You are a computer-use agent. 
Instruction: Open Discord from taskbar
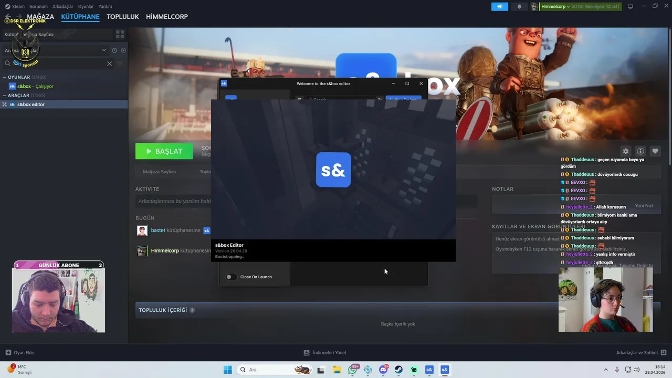click(383, 370)
